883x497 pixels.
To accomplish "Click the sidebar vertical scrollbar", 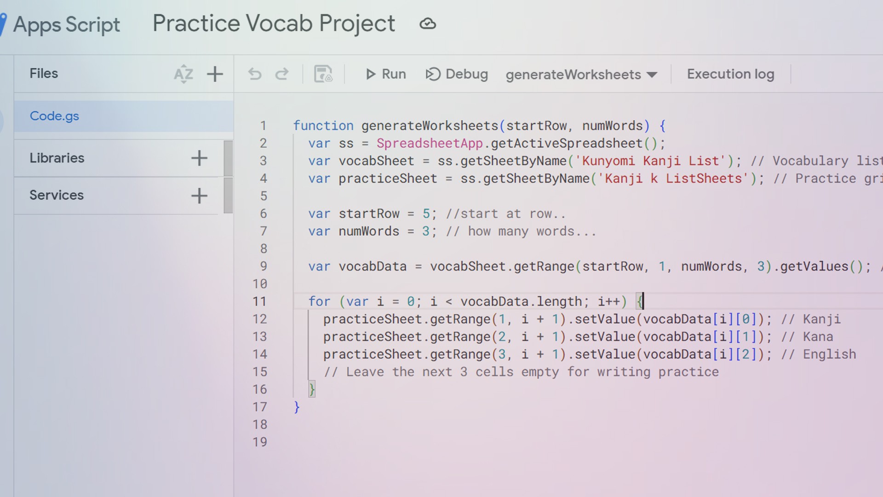I will [228, 177].
